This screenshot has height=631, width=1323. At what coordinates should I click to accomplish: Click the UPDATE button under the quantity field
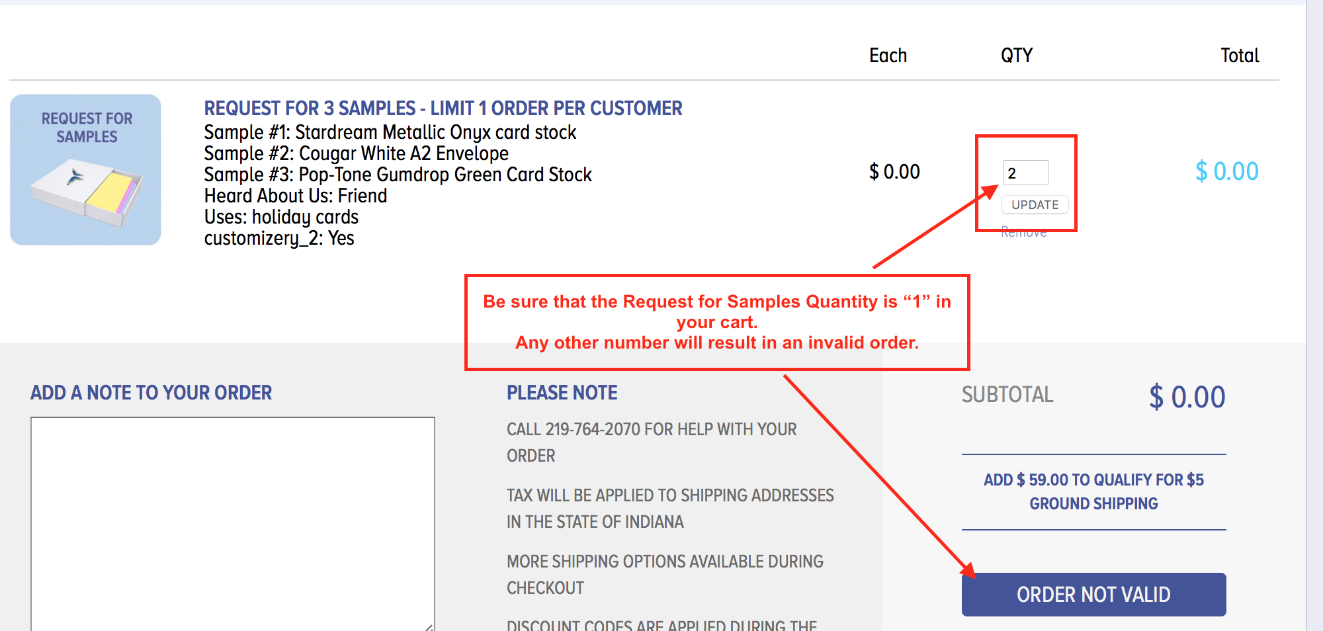1035,204
